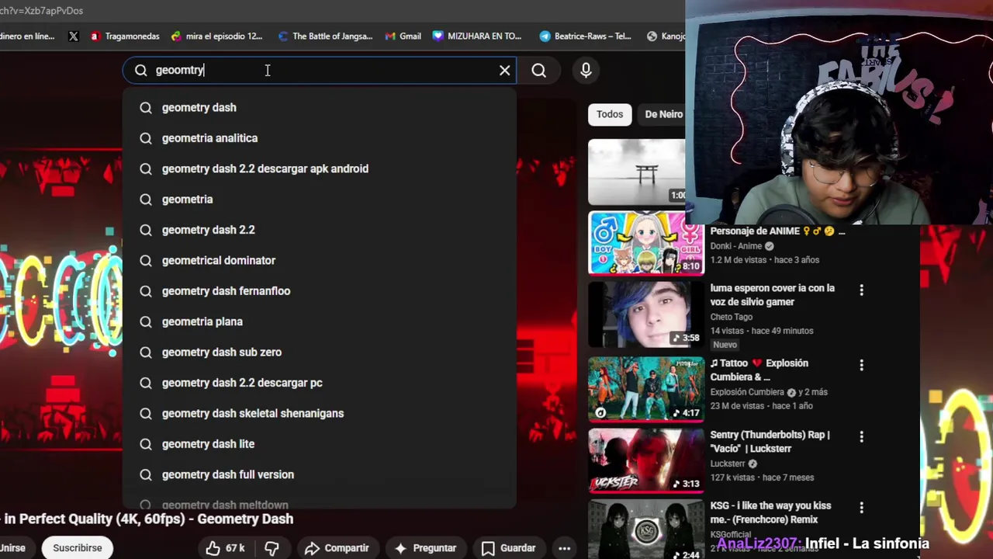Open the 'Tragamonedas' bookmark

pos(124,36)
